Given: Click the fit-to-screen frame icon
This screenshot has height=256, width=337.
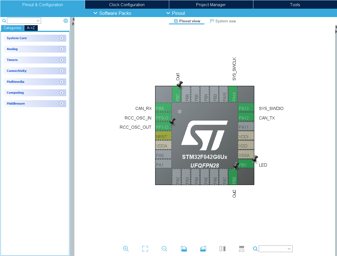Looking at the screenshot, I should (x=145, y=249).
